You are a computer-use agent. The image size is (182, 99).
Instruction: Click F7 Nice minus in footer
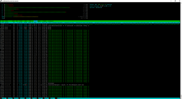[x=40, y=98]
